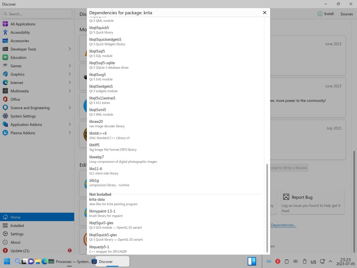Click the About info icon
The height and width of the screenshot is (268, 357).
pyautogui.click(x=5, y=242)
